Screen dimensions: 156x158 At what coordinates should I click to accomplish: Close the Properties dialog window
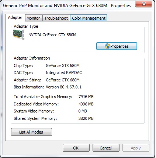point(144,4)
